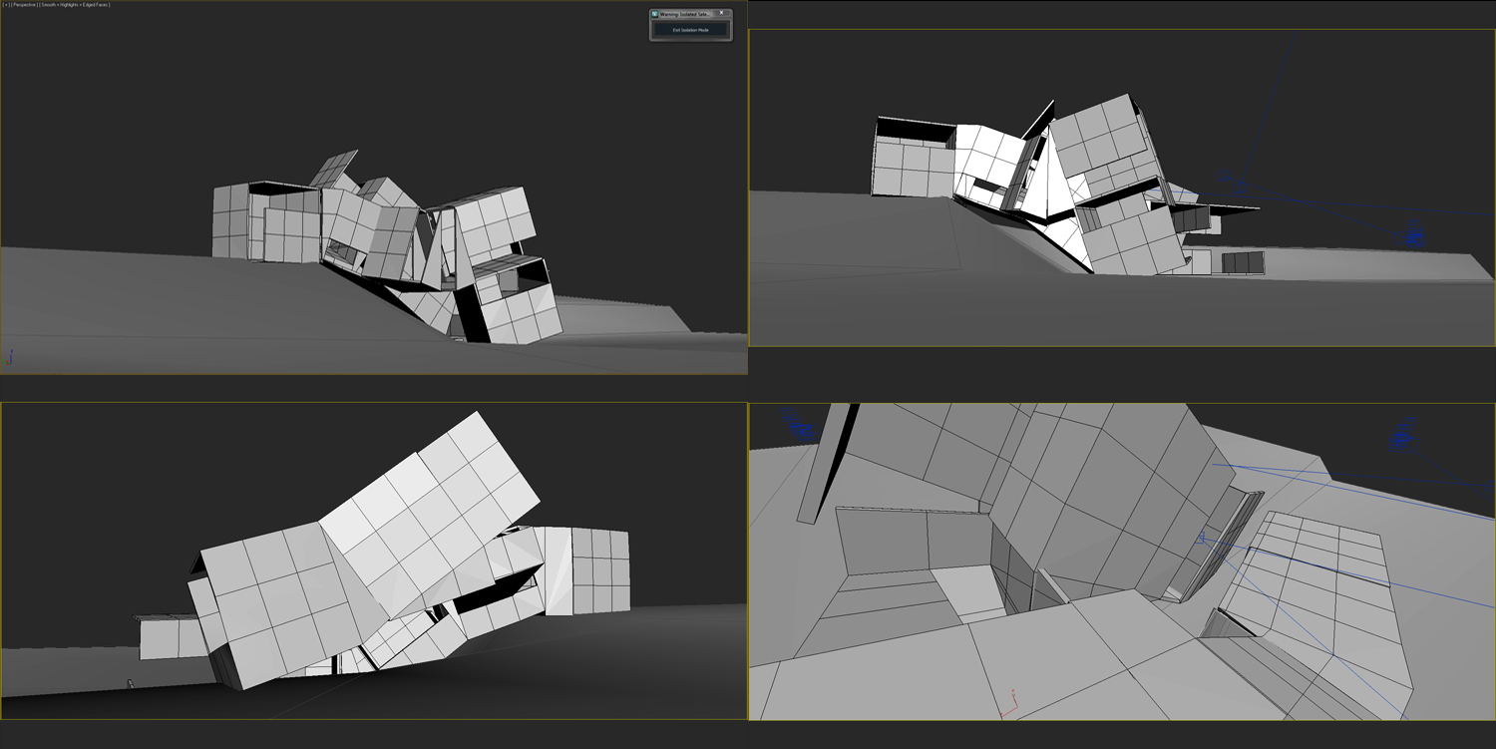This screenshot has height=749, width=1496.
Task: Click the Warning dialog's app icon
Action: click(655, 14)
